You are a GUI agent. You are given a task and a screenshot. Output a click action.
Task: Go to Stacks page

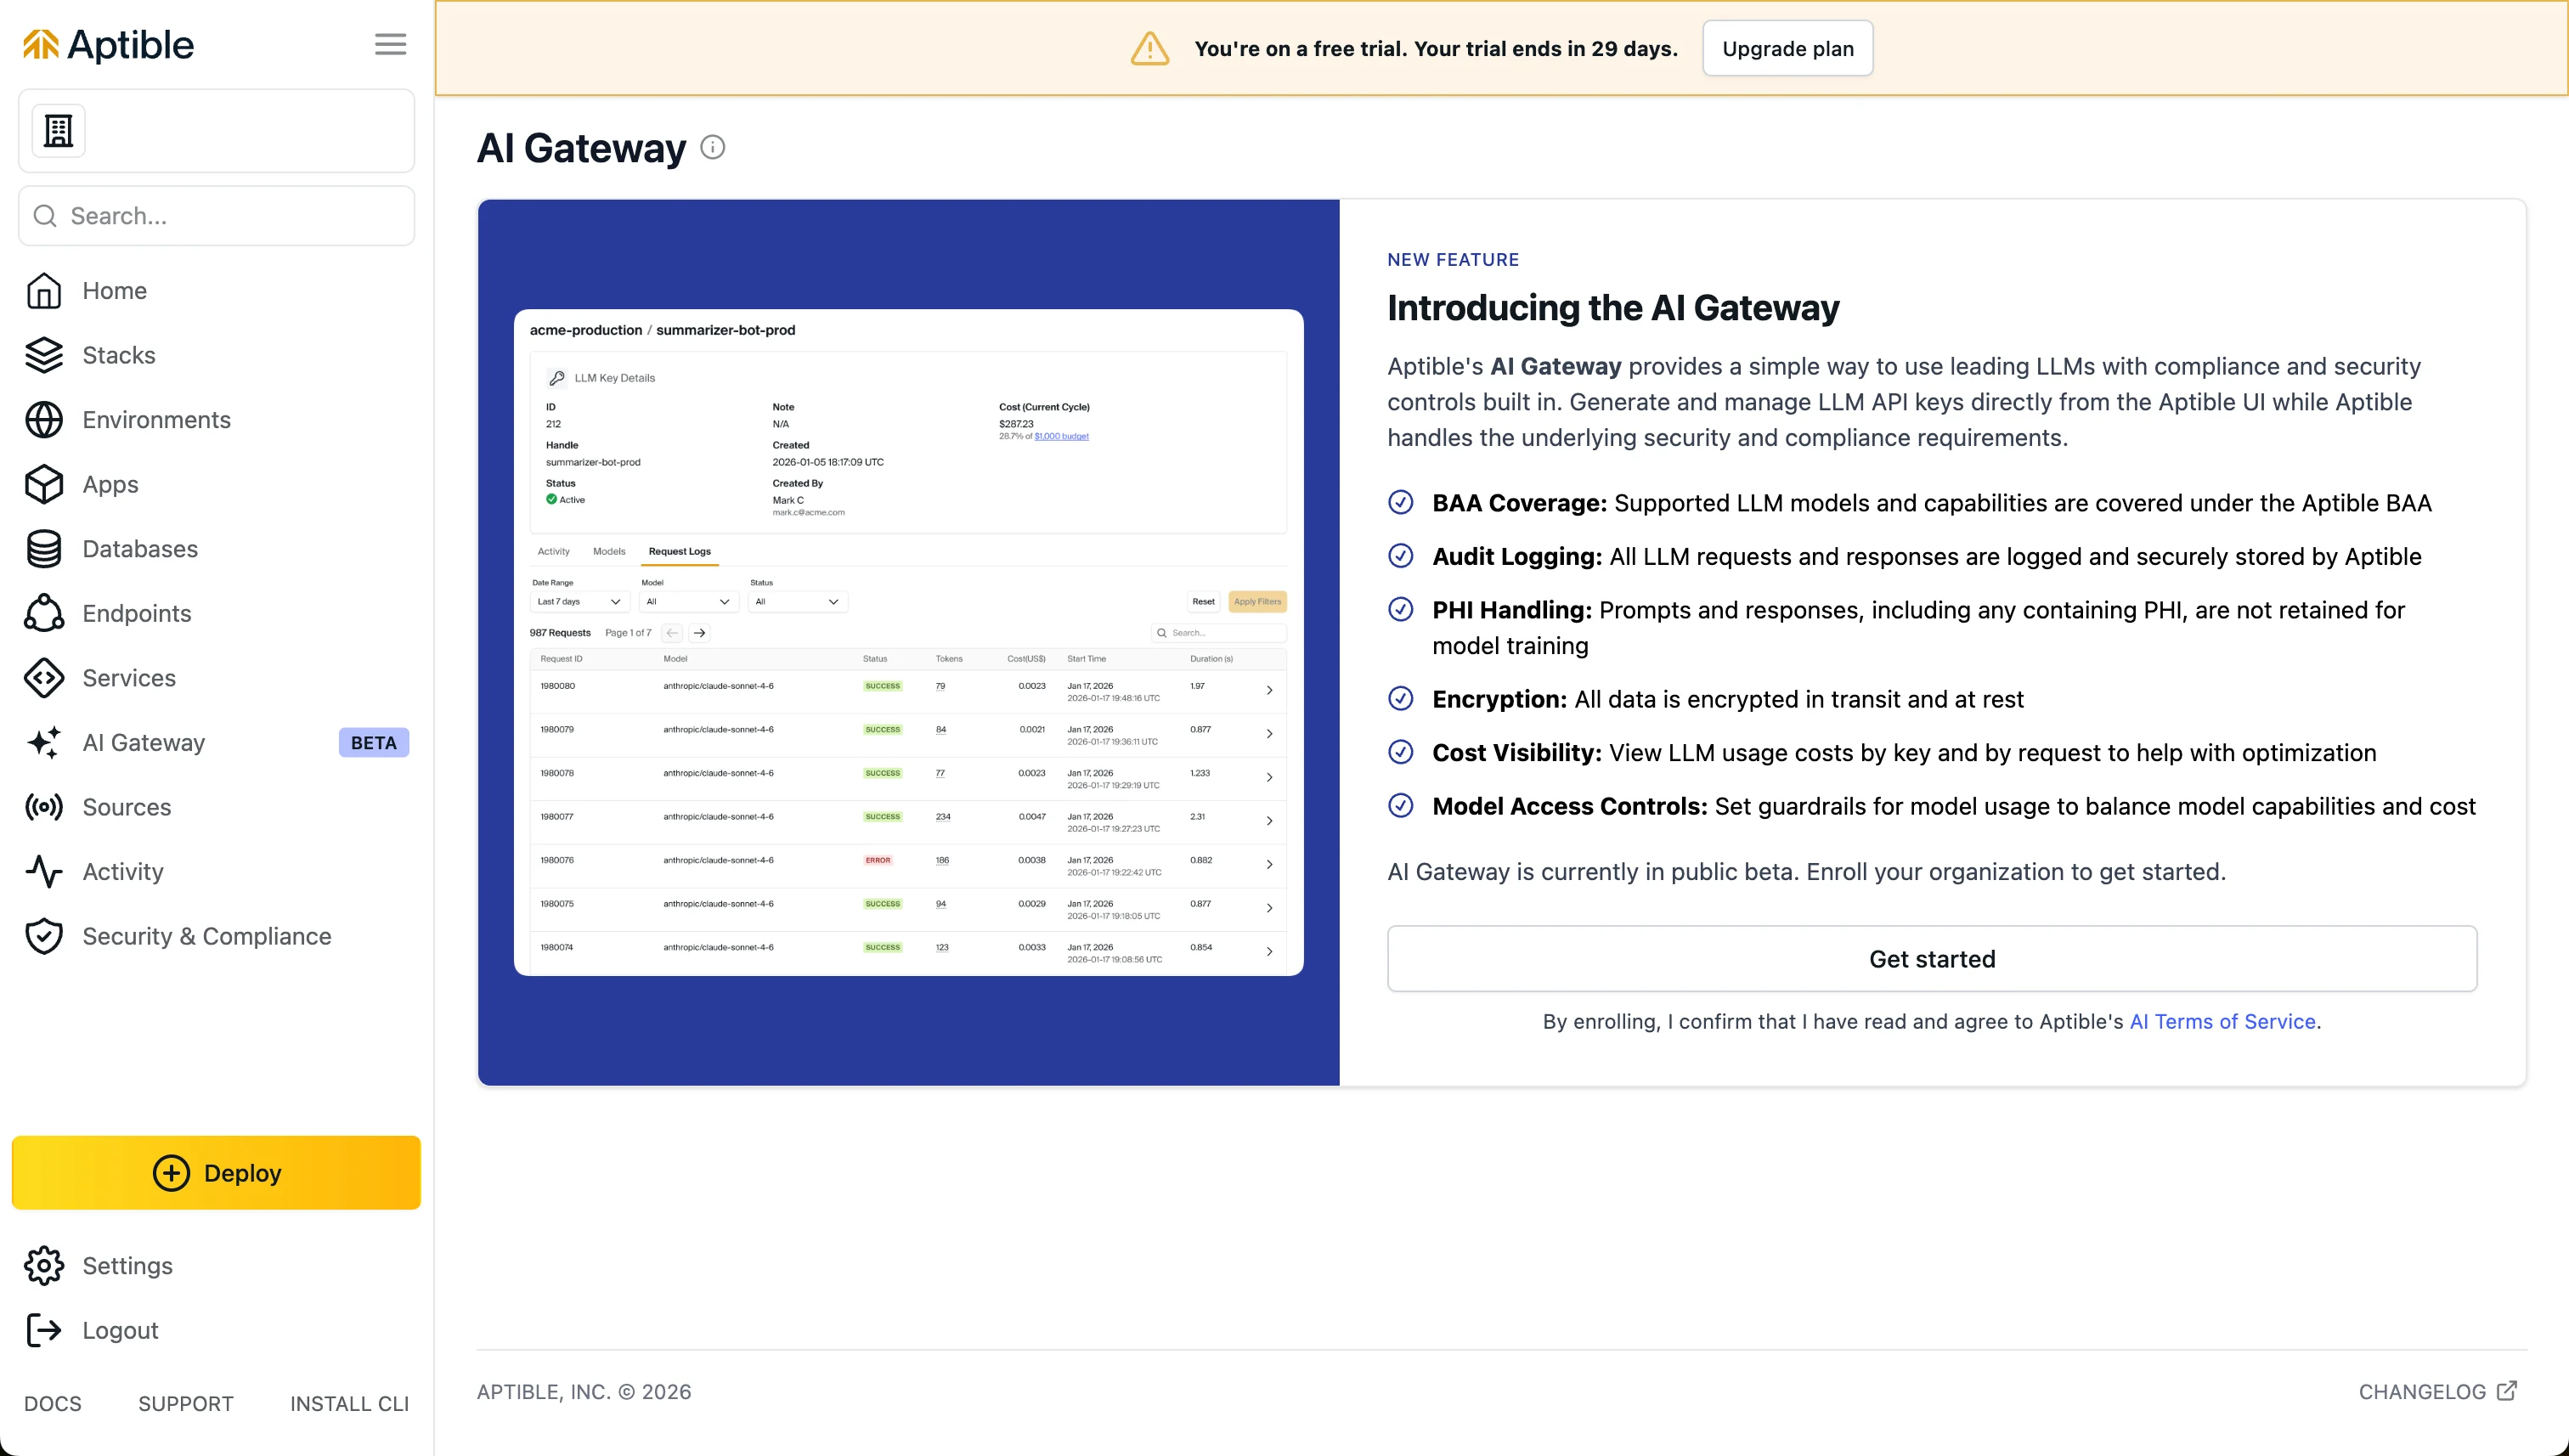[x=119, y=355]
